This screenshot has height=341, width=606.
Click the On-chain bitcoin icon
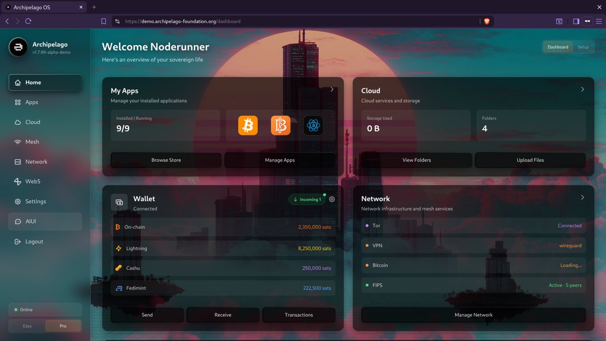[118, 227]
